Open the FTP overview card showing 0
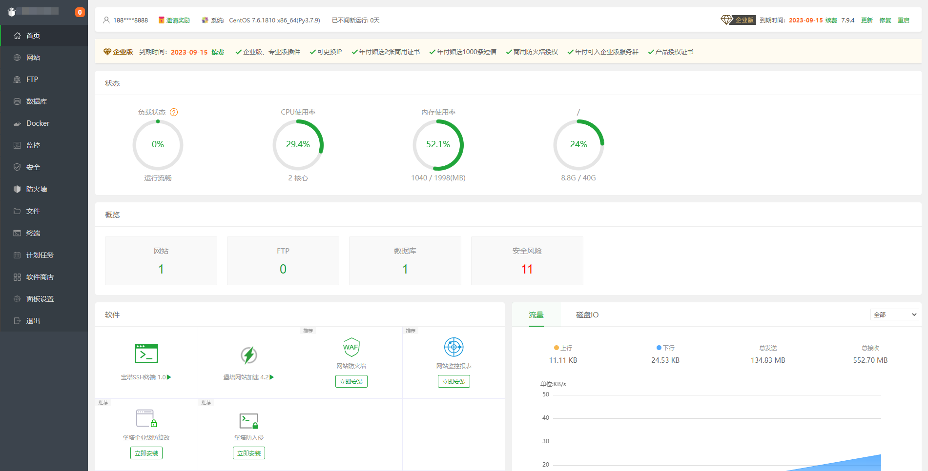The image size is (928, 471). (283, 261)
